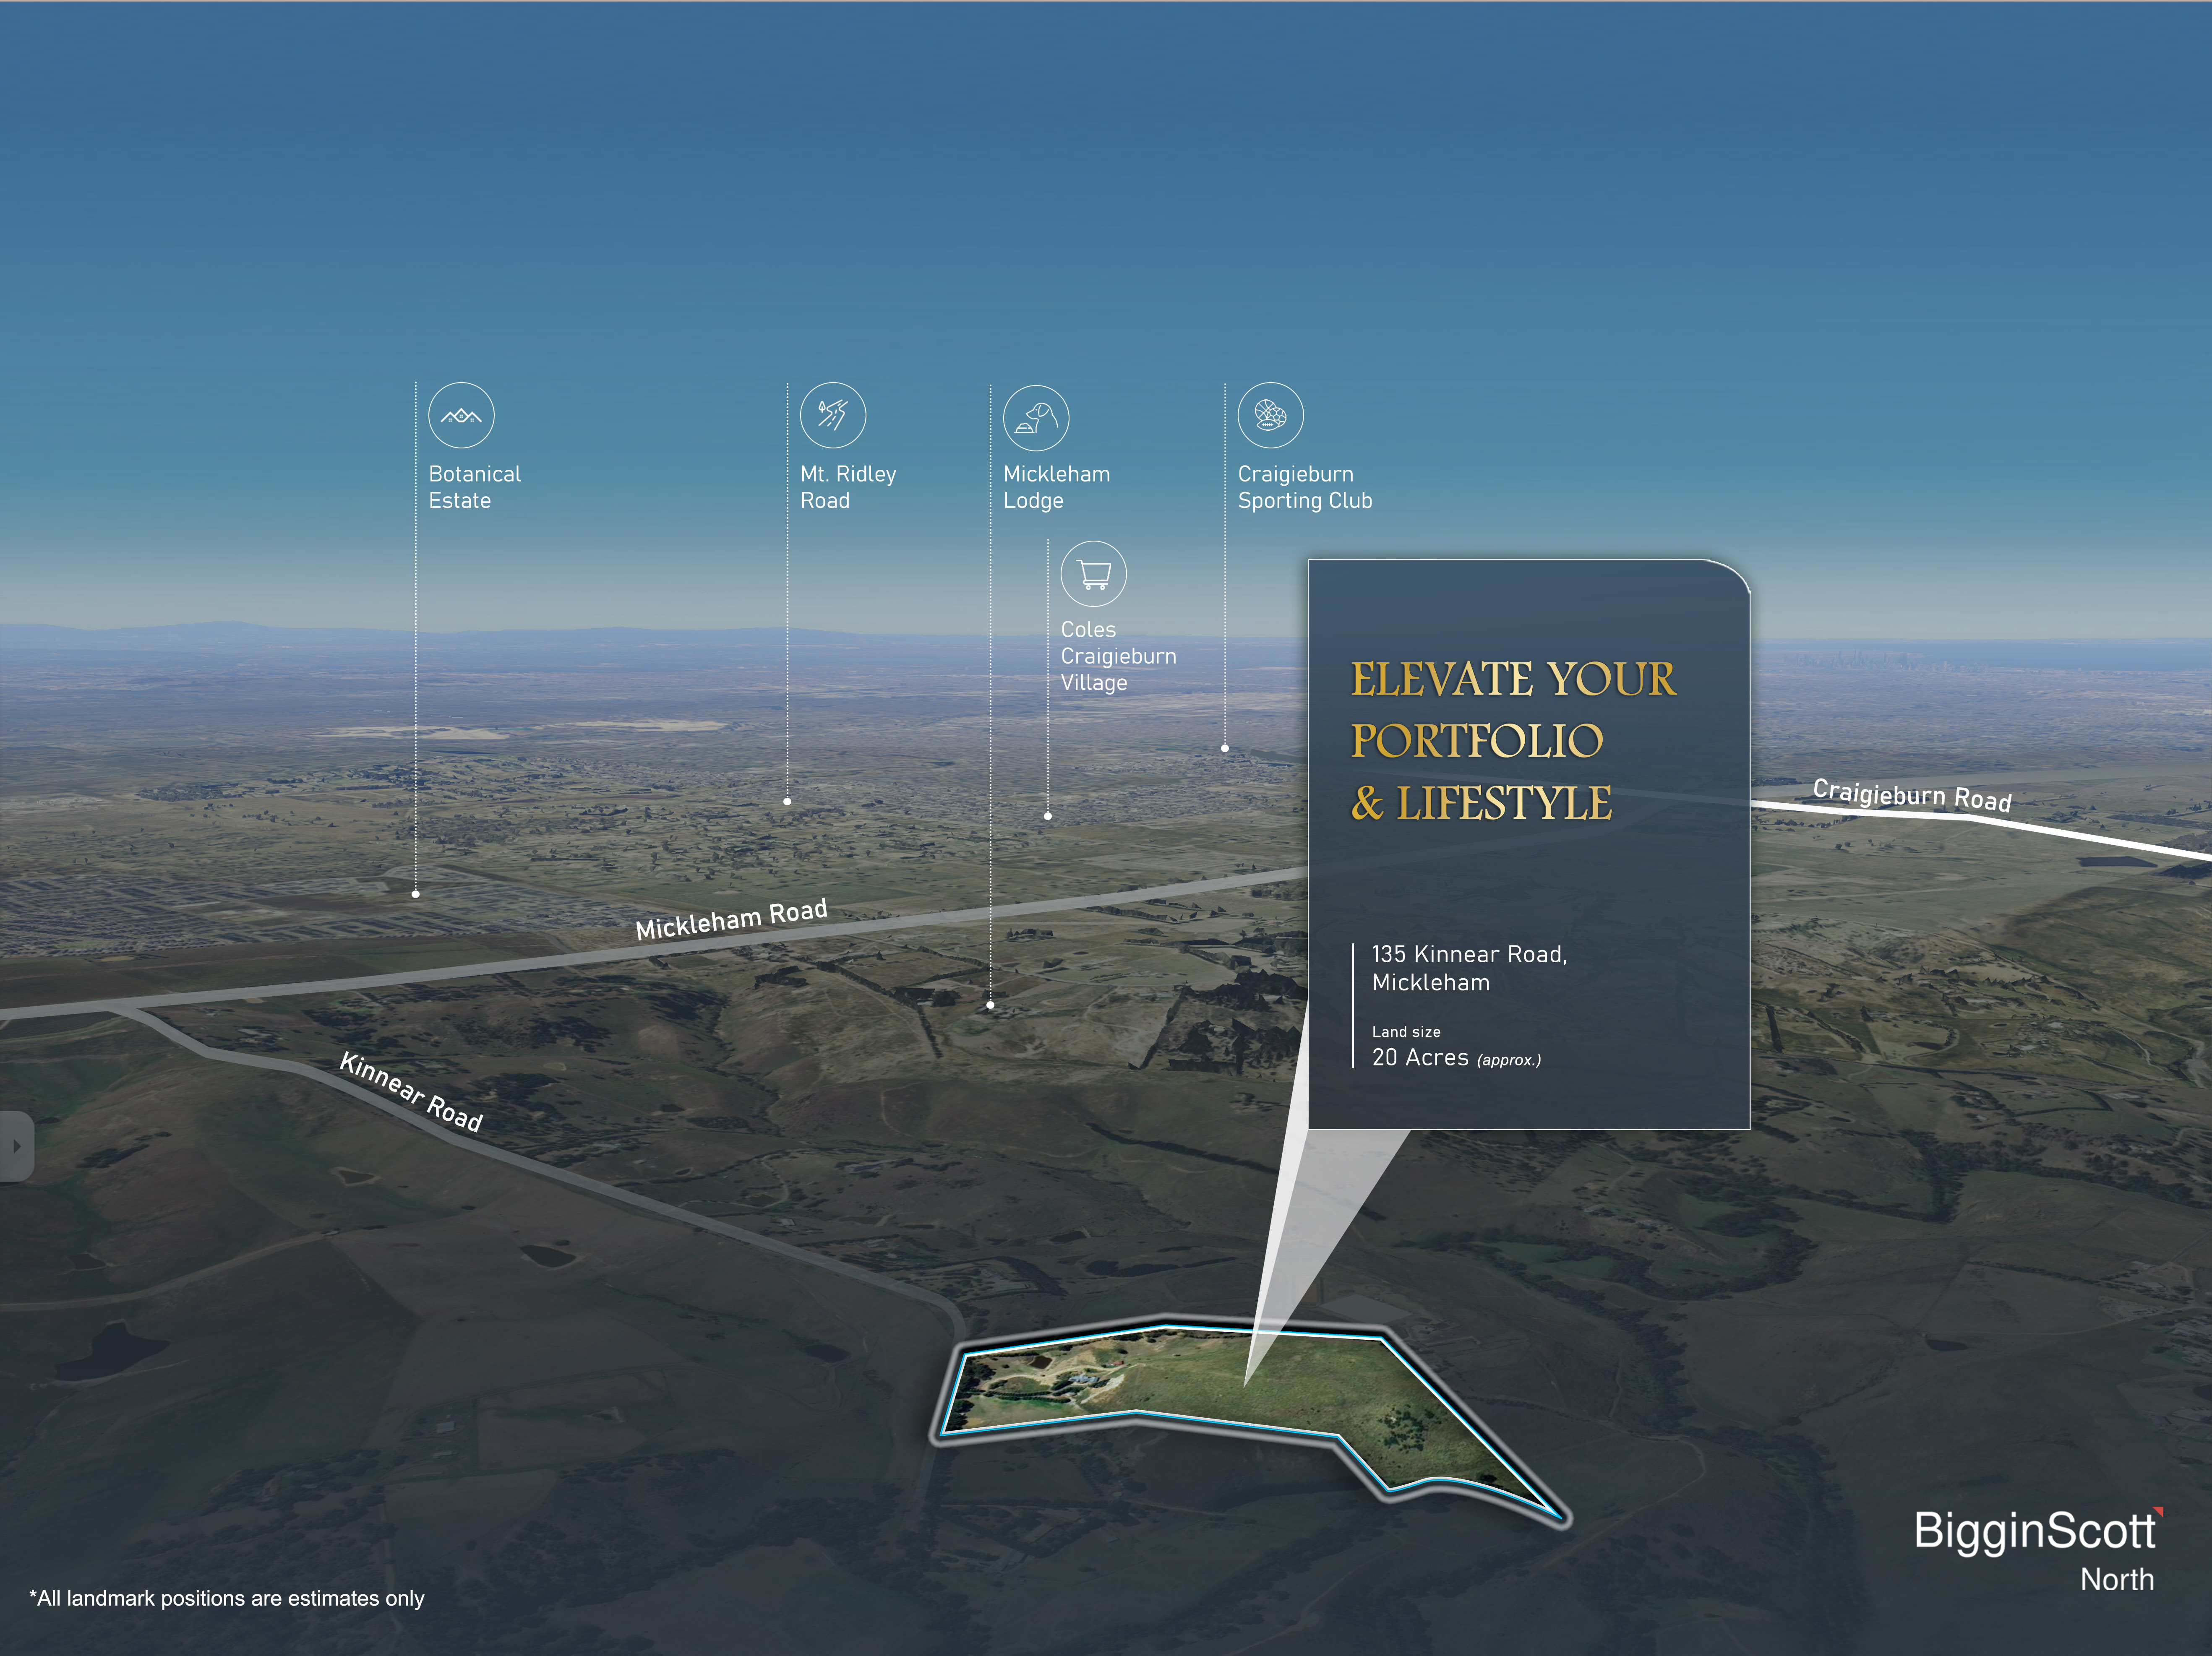Click the Mt. Ridley Road icon
Viewport: 2212px width, 1656px height.
pyautogui.click(x=832, y=415)
